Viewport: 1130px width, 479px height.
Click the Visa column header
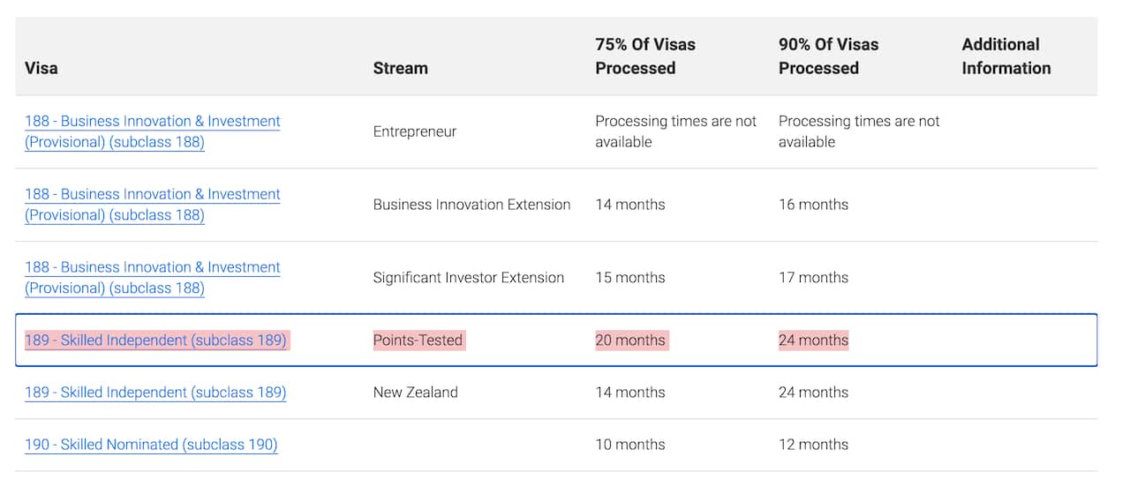(41, 68)
